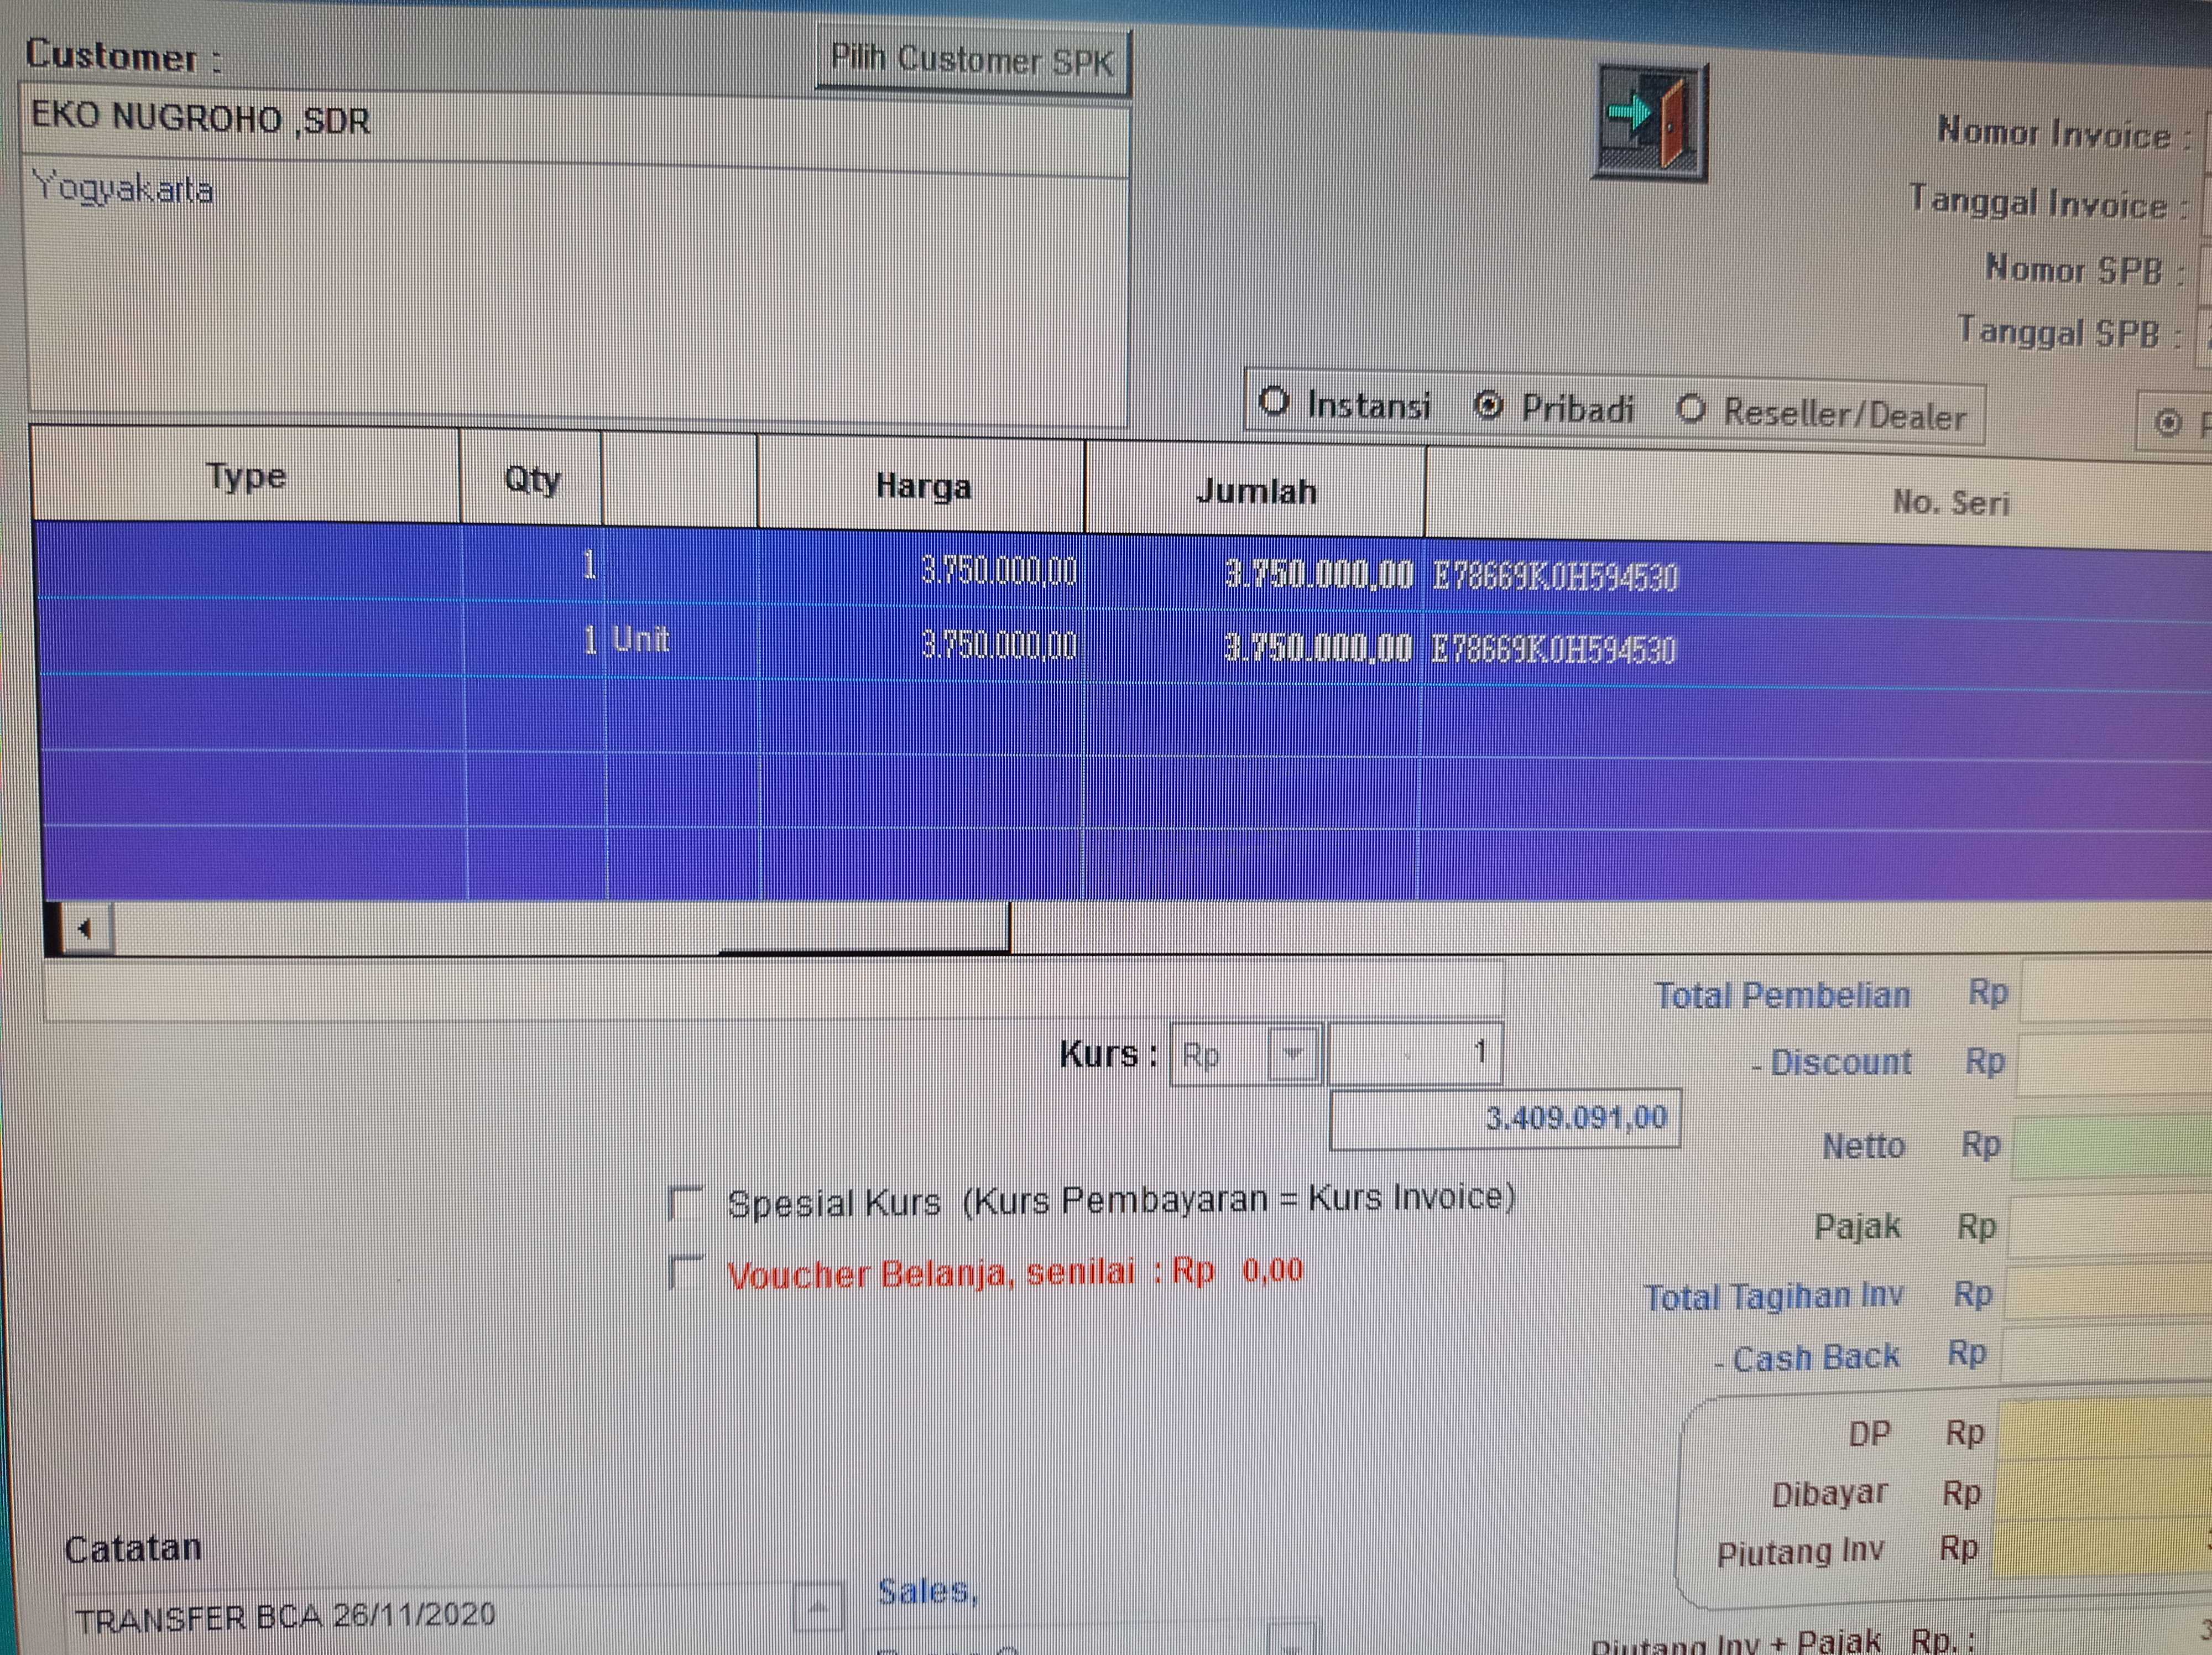2212x1655 pixels.
Task: Click the Catatan scroll up arrow
Action: (x=818, y=1606)
